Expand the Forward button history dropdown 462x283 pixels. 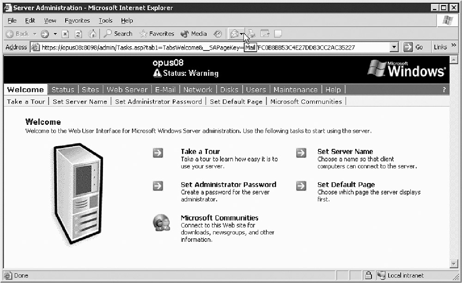pos(55,34)
